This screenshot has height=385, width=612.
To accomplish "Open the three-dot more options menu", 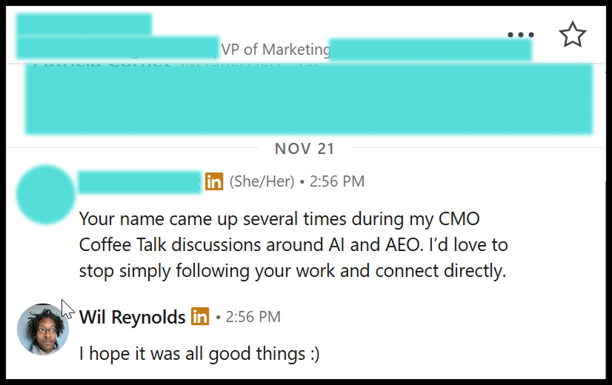I will pyautogui.click(x=521, y=35).
